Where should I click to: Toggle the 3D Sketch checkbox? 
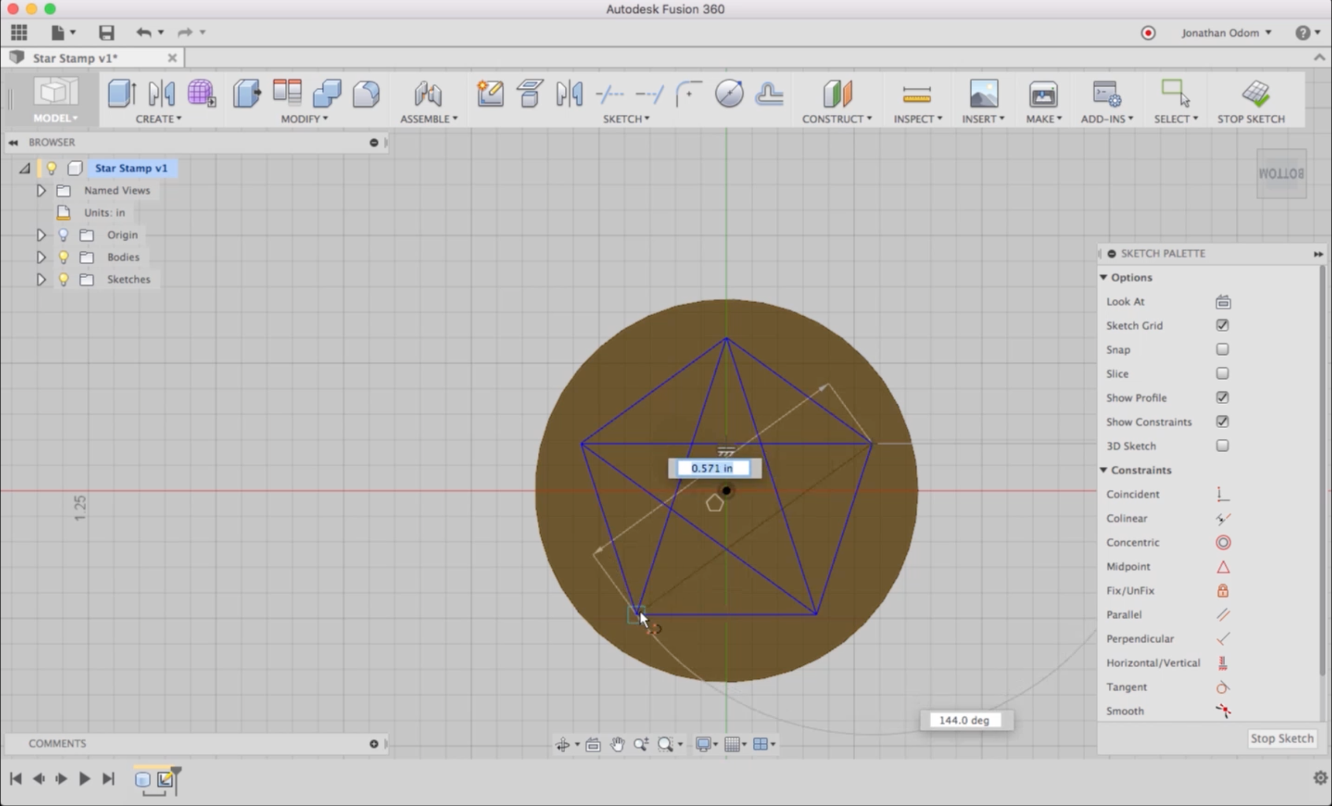(1222, 446)
